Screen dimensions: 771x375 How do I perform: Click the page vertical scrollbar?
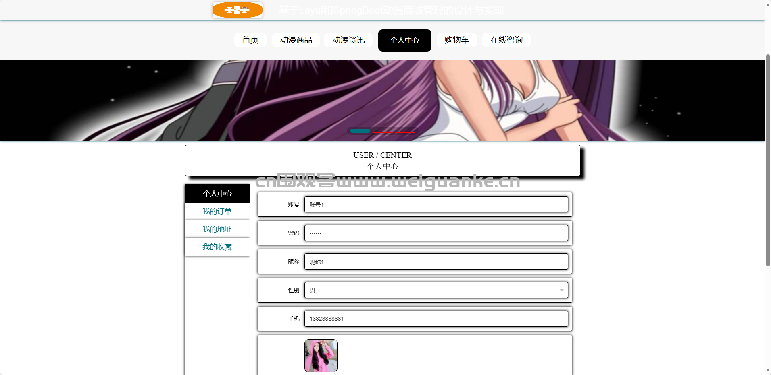[x=768, y=160]
